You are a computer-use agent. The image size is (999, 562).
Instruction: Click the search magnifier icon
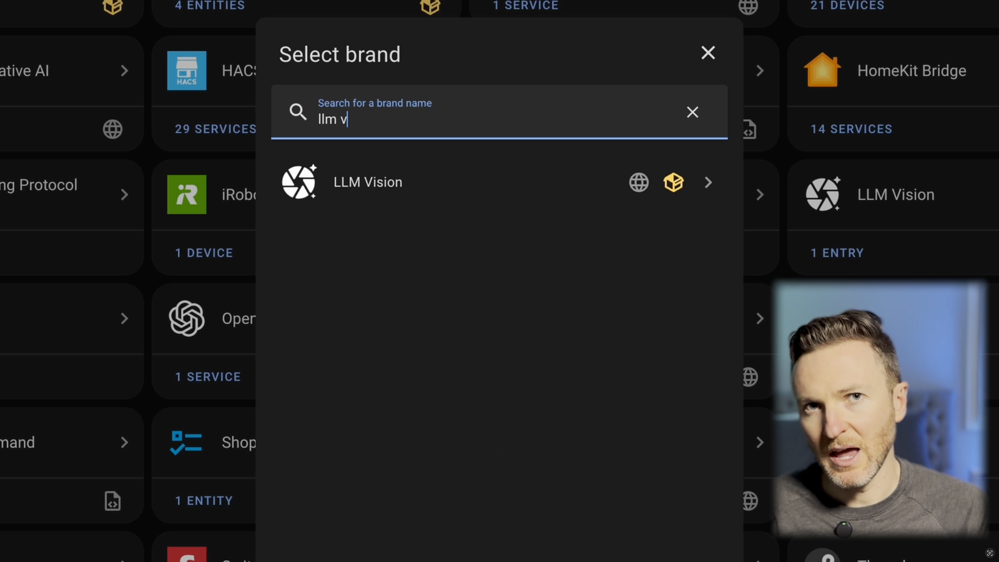[x=298, y=112]
